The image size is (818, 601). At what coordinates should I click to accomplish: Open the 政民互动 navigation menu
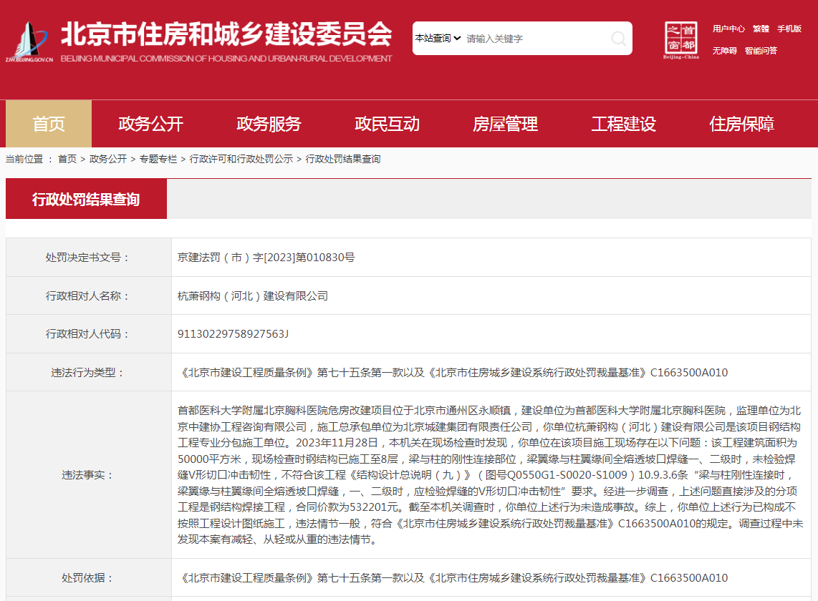tap(387, 124)
